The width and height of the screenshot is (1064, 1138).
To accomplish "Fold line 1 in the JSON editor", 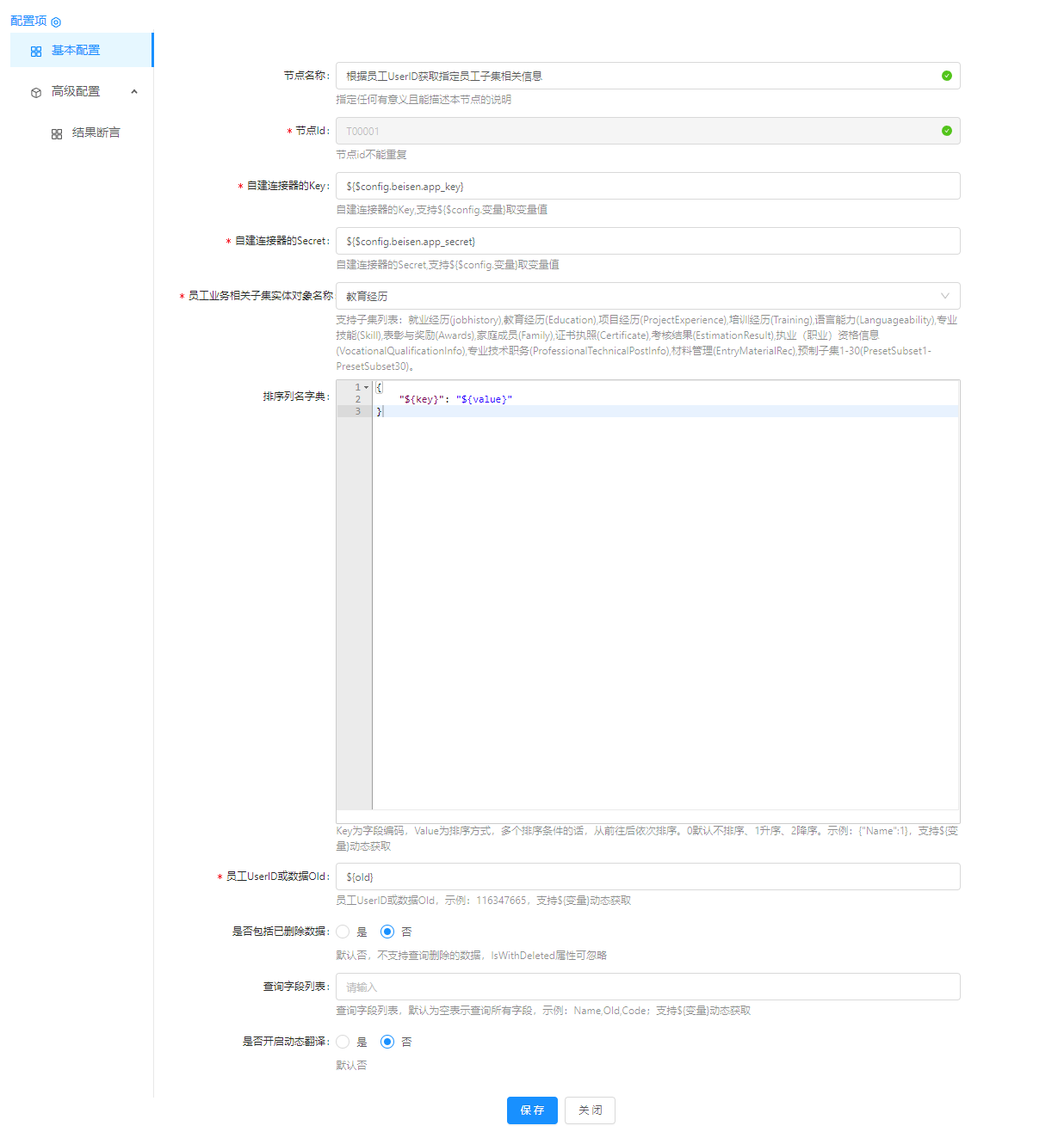I will click(366, 387).
